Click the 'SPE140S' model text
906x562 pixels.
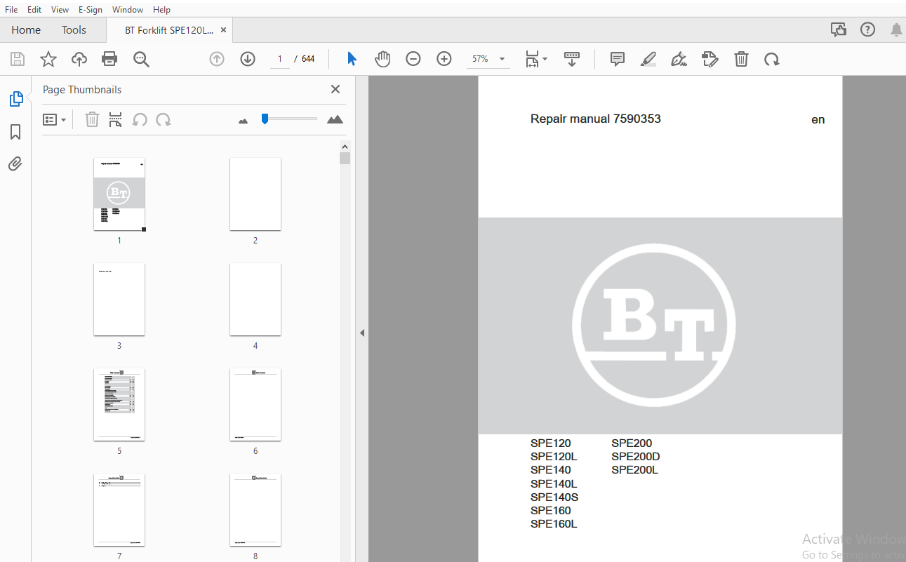pos(554,497)
